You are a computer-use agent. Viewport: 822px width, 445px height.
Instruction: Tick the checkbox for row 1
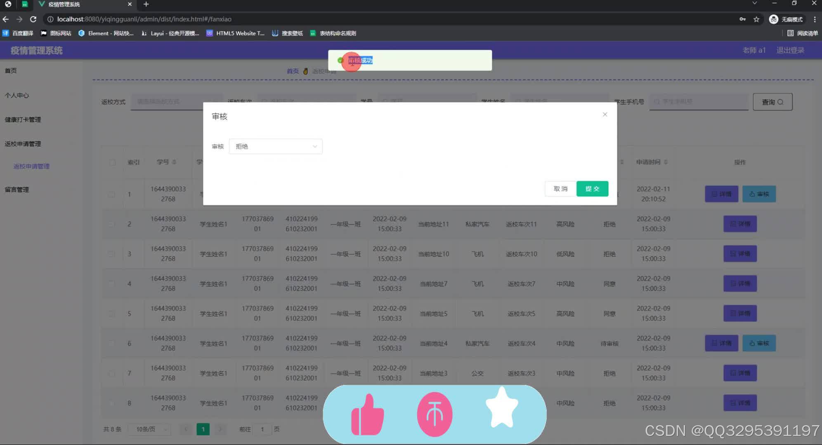pyautogui.click(x=111, y=194)
